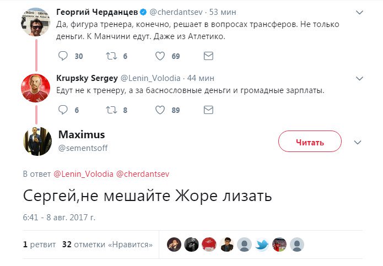Open chevron menu next to Читать button

tap(358, 142)
